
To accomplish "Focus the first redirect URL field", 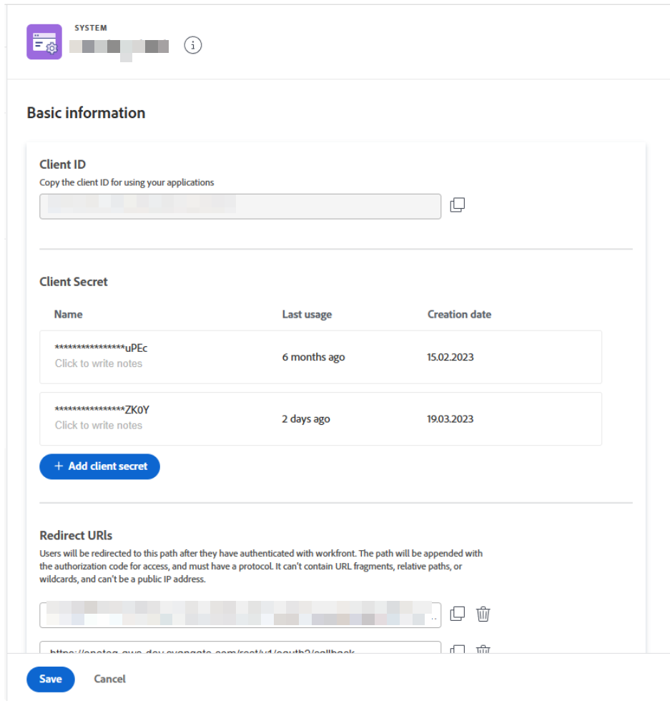I will click(240, 614).
